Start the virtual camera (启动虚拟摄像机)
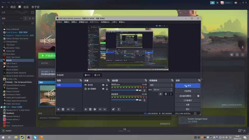 point(185,96)
